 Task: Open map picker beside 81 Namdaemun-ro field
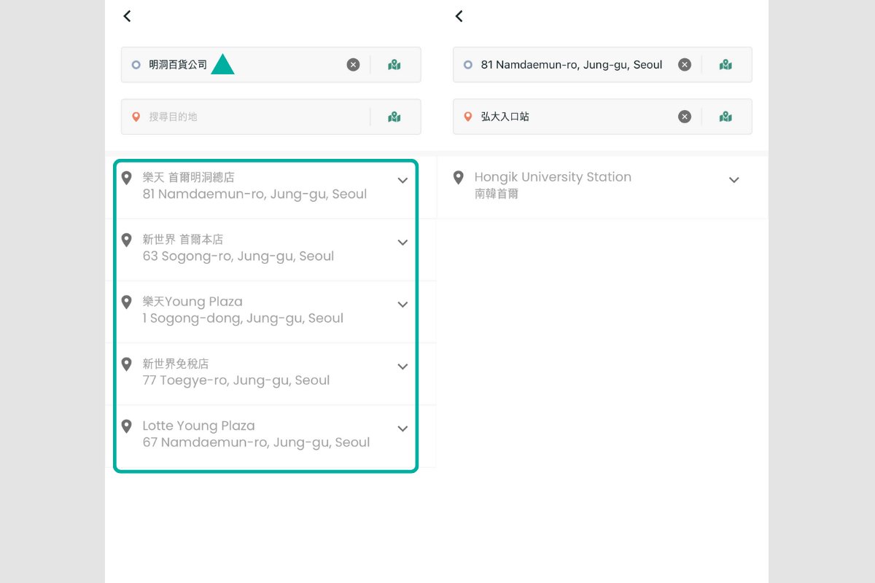coord(726,64)
